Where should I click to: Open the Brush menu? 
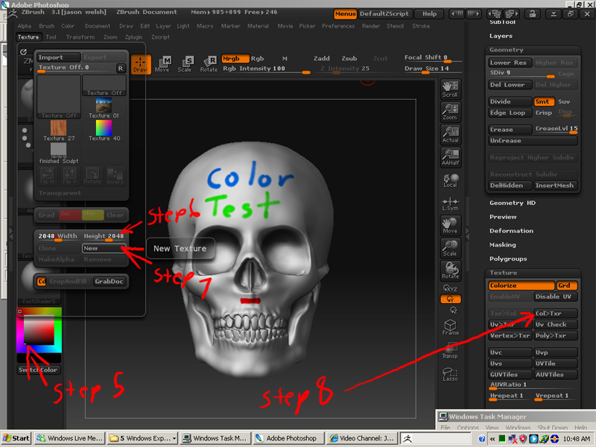point(46,26)
